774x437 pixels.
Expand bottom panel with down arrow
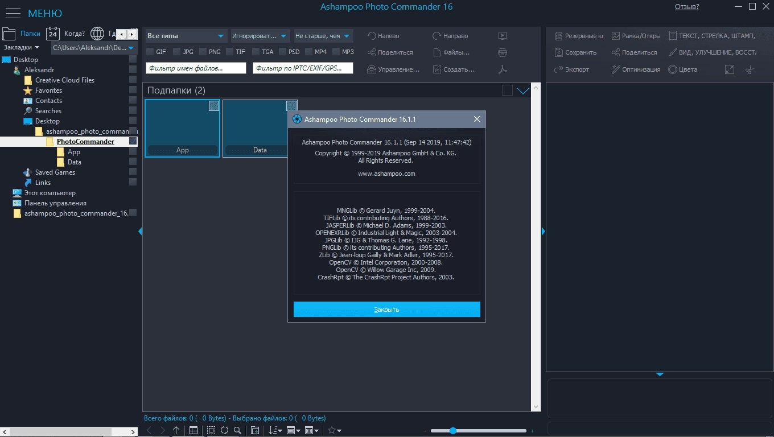pos(660,374)
